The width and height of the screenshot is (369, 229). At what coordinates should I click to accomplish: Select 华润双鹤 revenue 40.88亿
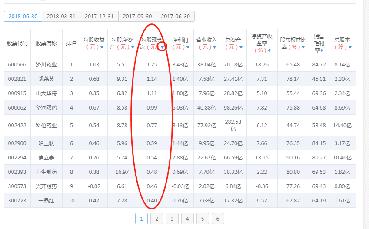(206, 108)
